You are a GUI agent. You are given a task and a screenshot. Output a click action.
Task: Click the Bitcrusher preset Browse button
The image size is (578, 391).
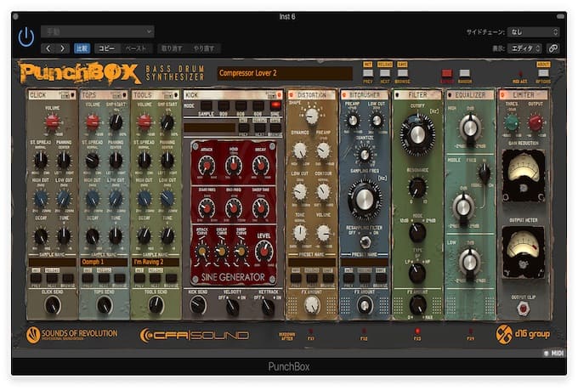(381, 278)
